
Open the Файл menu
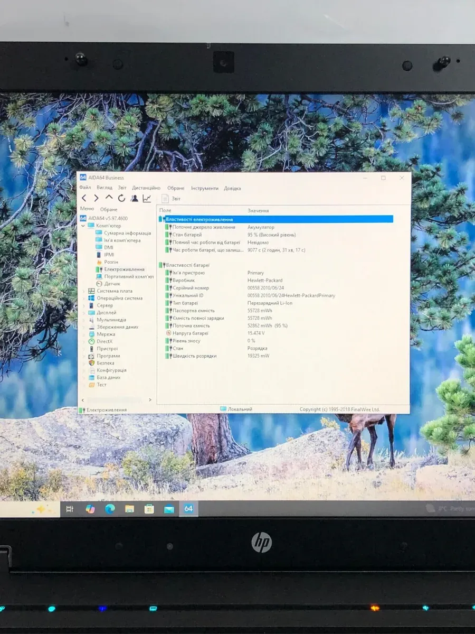(x=85, y=188)
